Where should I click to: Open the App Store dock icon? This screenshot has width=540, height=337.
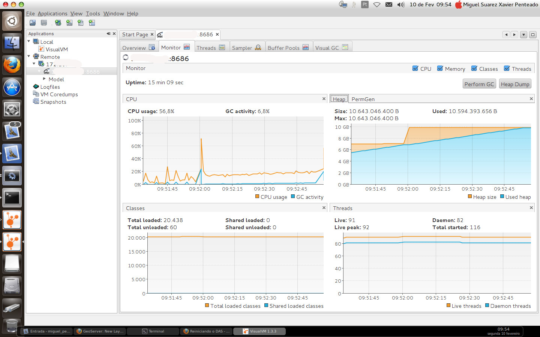12,87
